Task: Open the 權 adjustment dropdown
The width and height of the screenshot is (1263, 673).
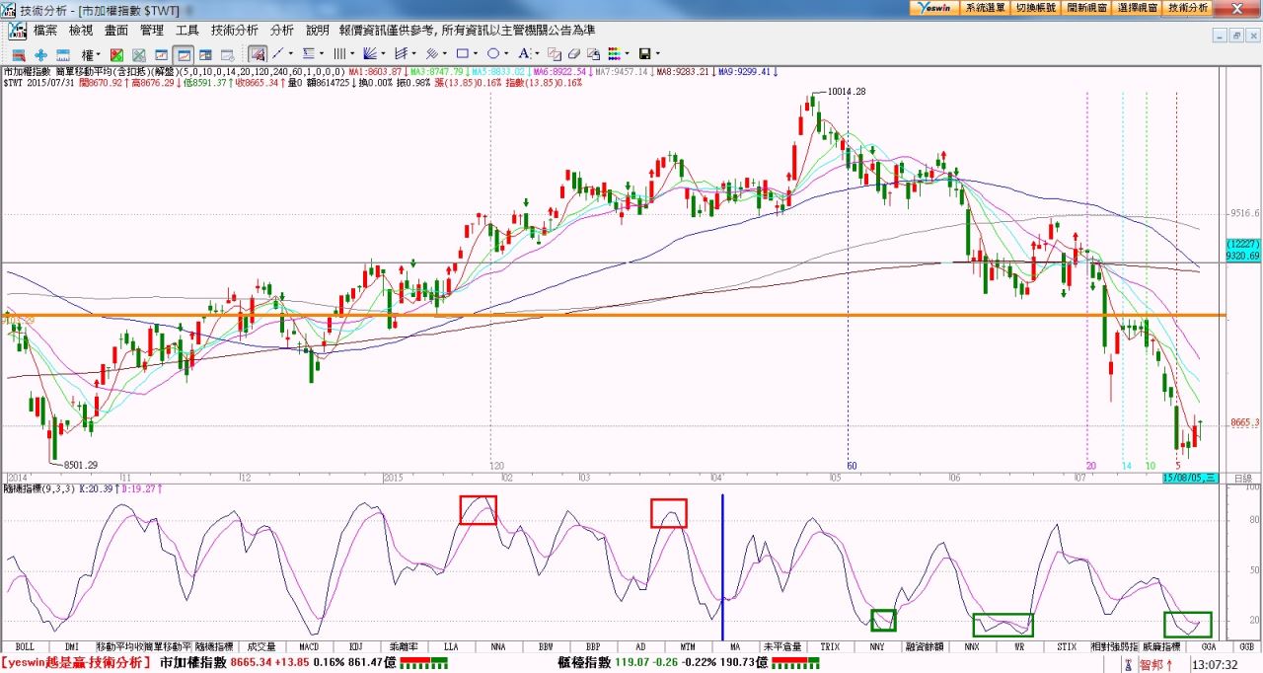Action: (x=91, y=53)
